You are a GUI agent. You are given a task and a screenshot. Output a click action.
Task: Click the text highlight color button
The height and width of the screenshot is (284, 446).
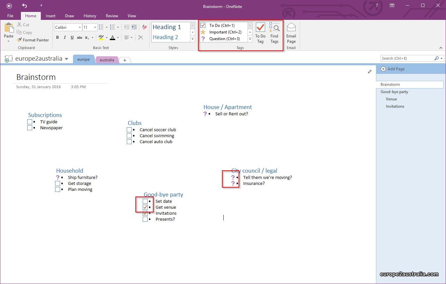pos(101,37)
